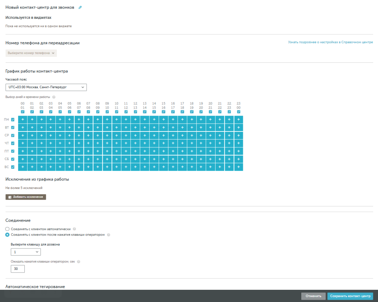Select "Соединять с клиентом после нажатия клавиши" radio

coord(7,234)
